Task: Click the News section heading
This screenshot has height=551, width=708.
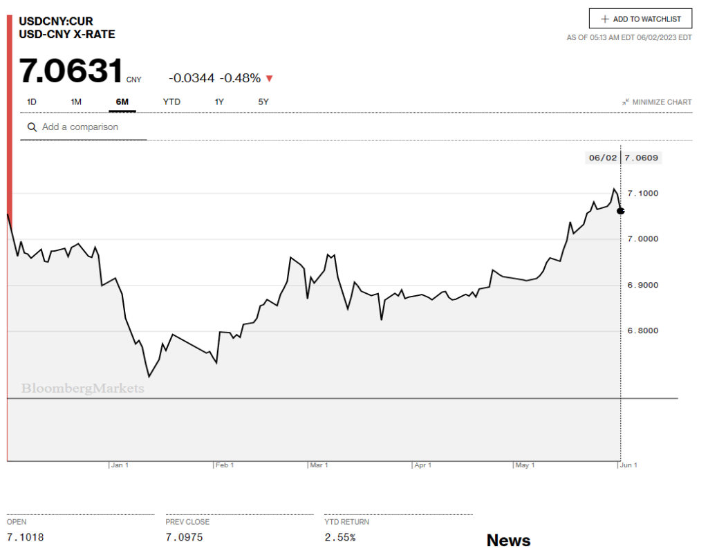Action: point(508,540)
